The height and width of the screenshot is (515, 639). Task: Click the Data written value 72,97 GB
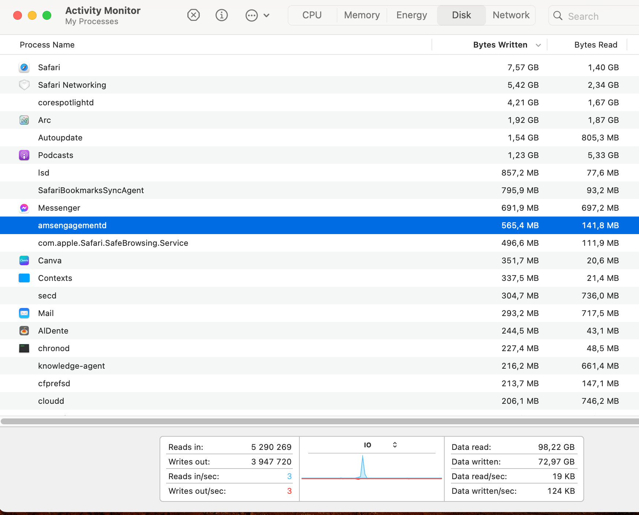point(556,462)
